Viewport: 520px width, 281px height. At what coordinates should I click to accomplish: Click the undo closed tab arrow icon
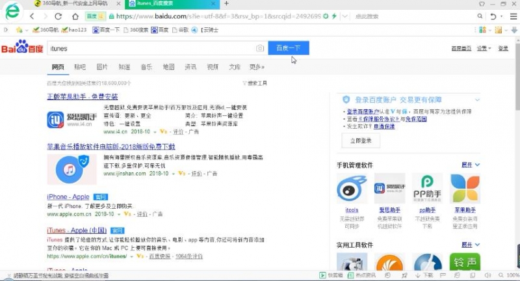[x=493, y=16]
